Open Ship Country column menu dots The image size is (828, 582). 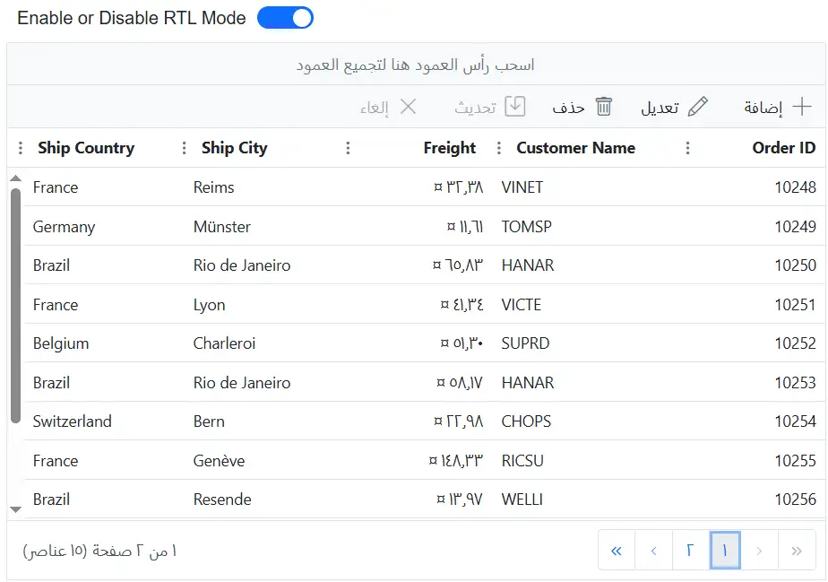coord(21,149)
